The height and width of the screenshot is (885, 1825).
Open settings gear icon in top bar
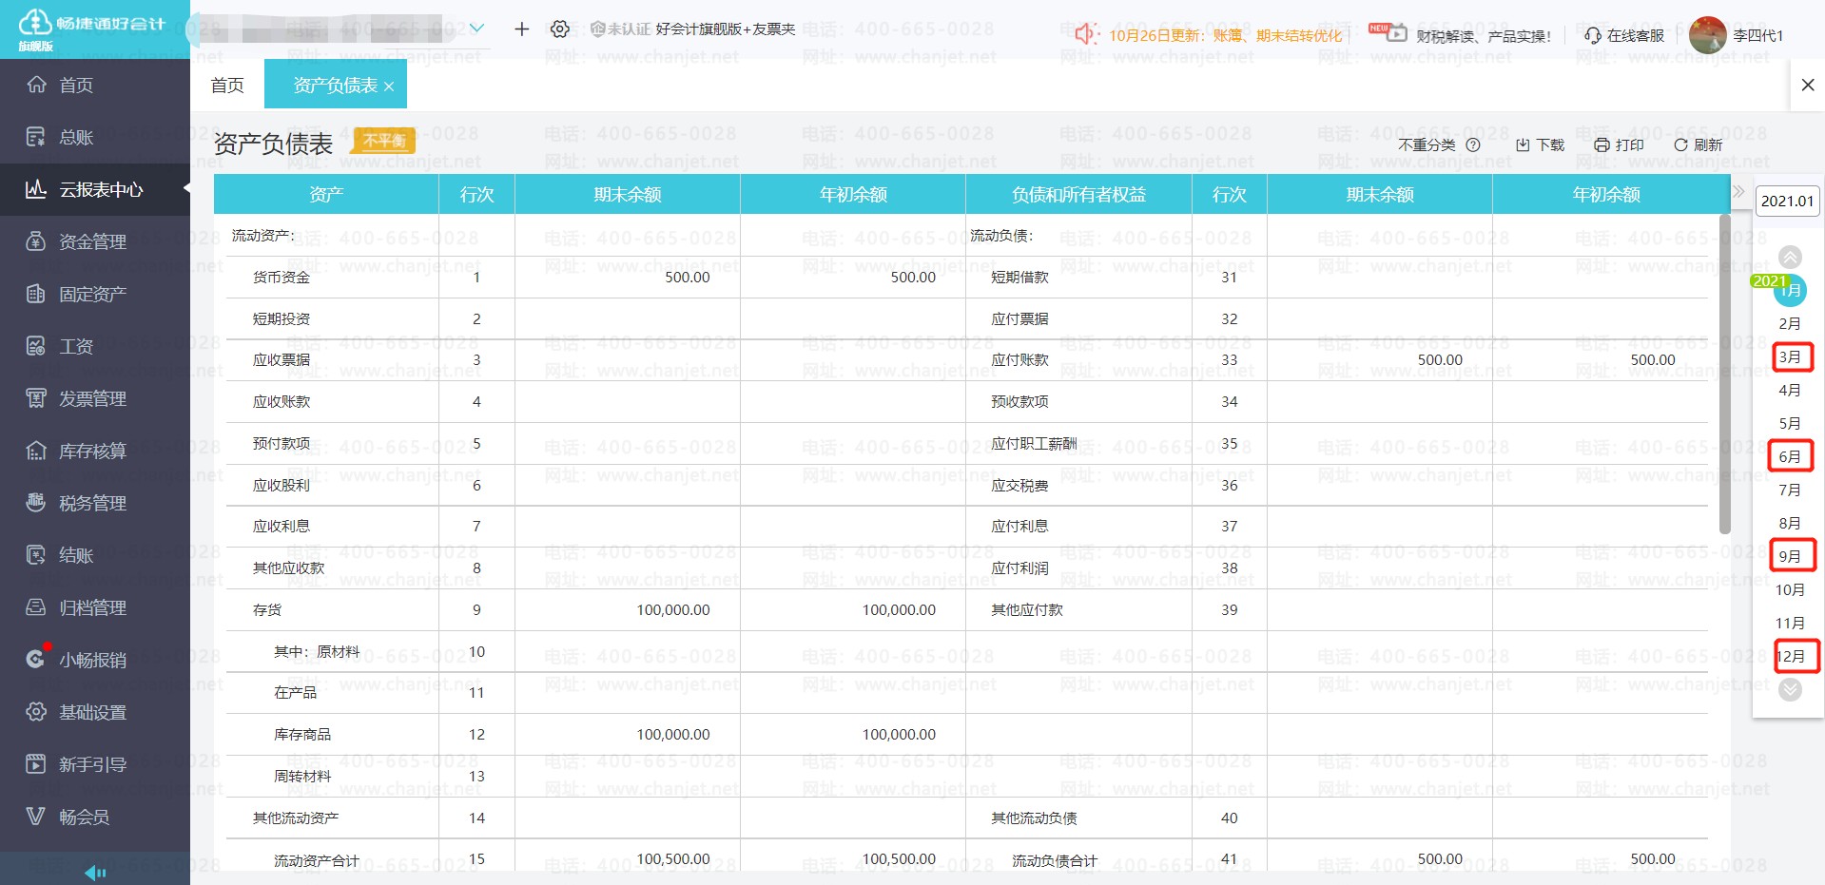pyautogui.click(x=560, y=29)
